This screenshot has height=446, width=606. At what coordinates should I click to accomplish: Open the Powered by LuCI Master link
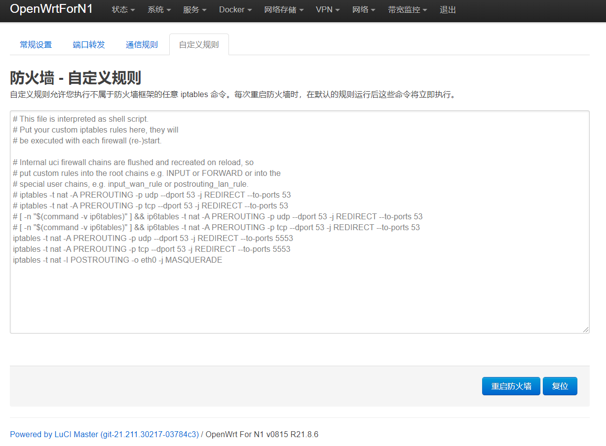point(104,434)
